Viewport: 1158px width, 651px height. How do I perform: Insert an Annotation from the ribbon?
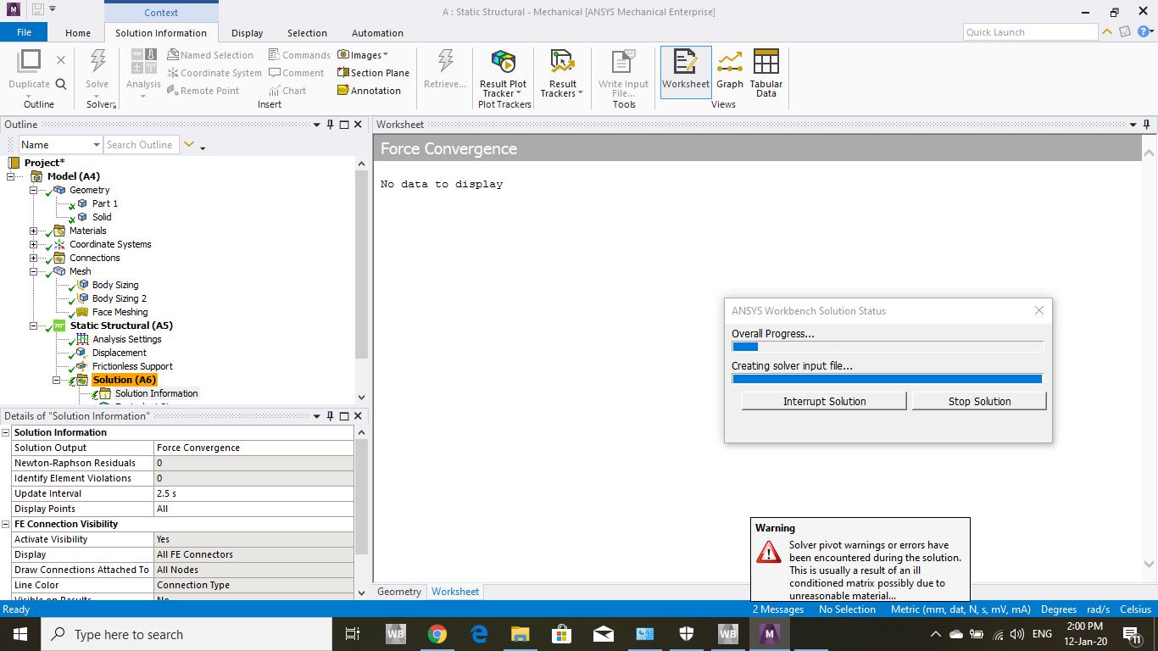[x=369, y=91]
